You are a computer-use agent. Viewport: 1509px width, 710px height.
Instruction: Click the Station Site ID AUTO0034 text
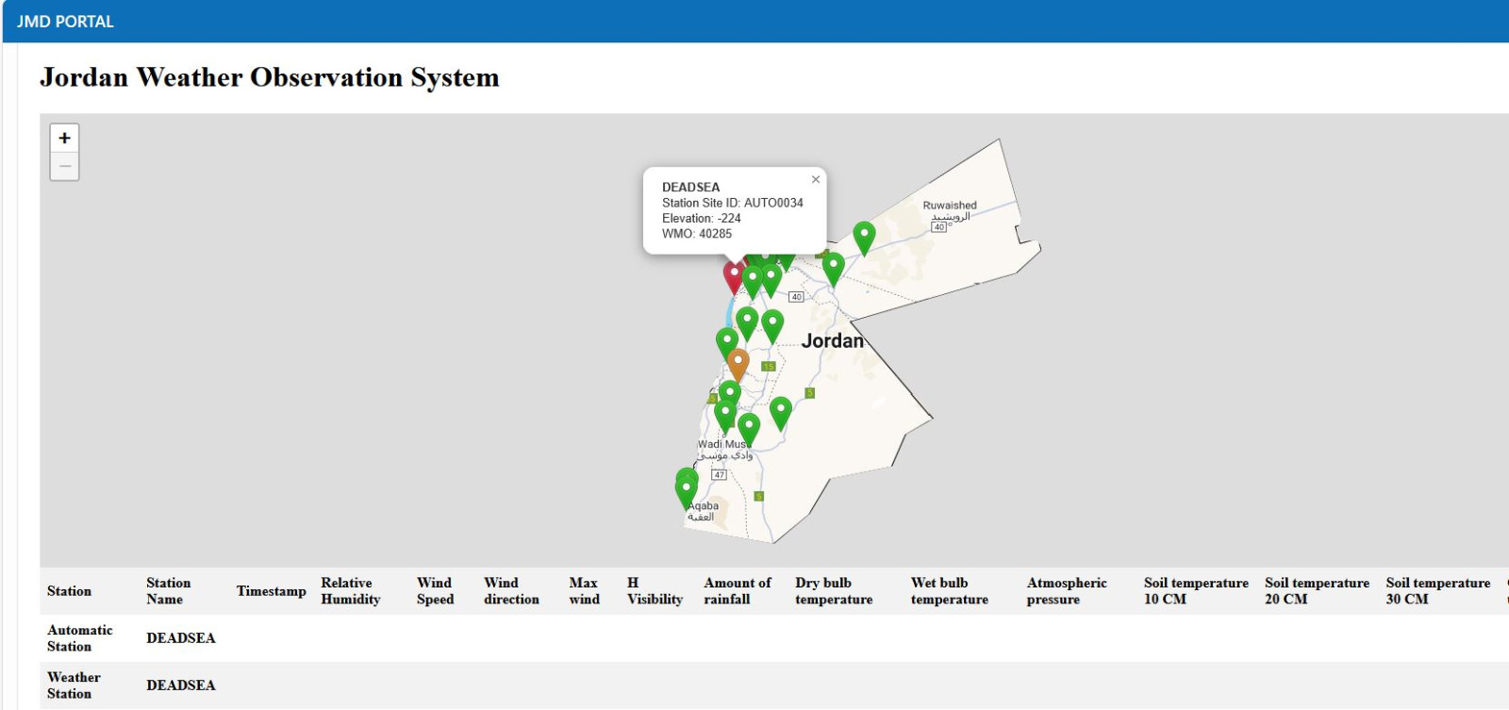pos(733,203)
